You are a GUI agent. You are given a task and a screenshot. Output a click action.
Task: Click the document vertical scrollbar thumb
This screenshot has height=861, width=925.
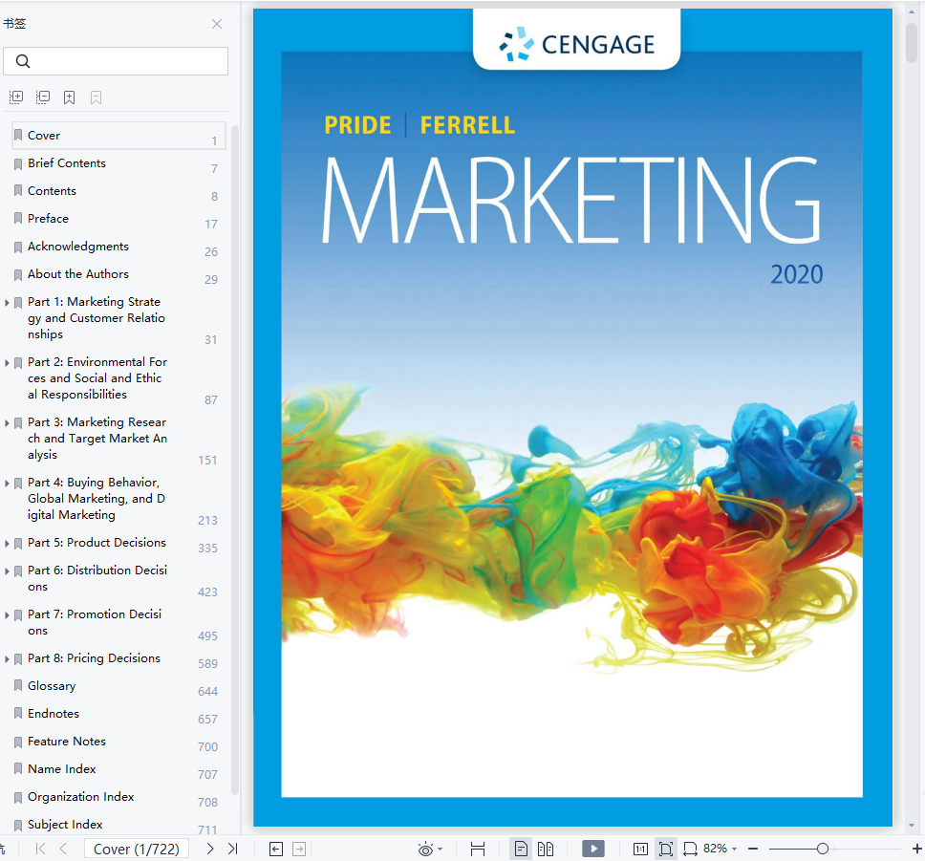[x=912, y=41]
